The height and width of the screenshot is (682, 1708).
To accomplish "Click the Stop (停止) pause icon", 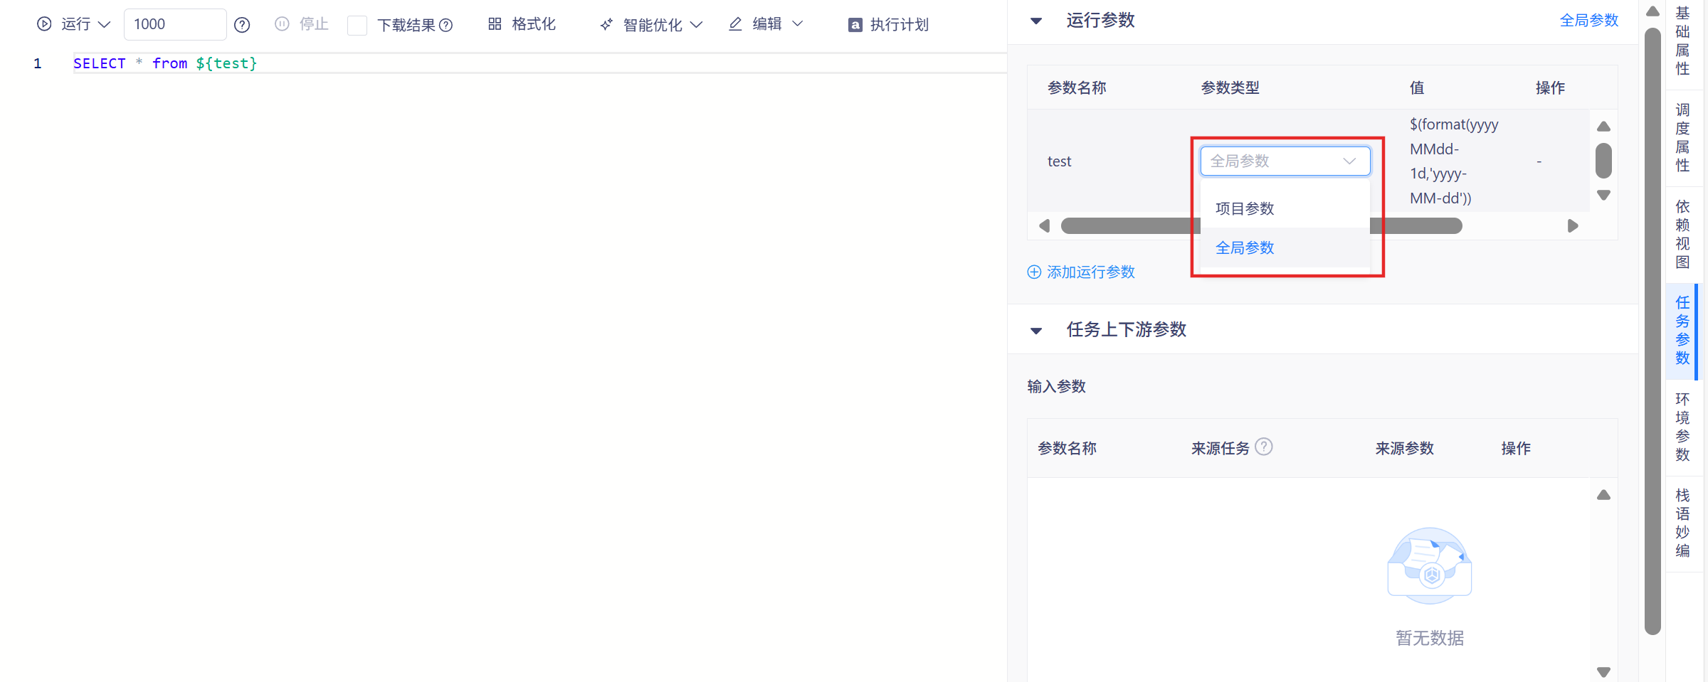I will pos(282,24).
